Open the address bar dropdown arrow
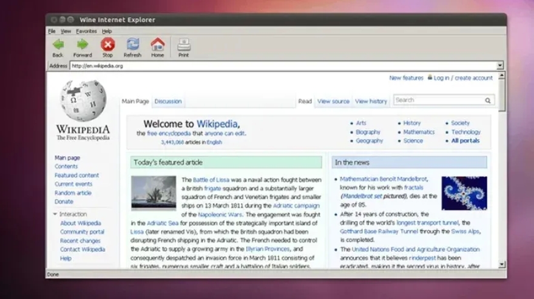Screen dimensions: 534x299 point(500,65)
